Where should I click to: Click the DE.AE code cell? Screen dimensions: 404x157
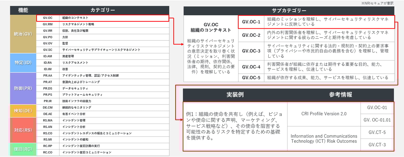(x=48, y=114)
